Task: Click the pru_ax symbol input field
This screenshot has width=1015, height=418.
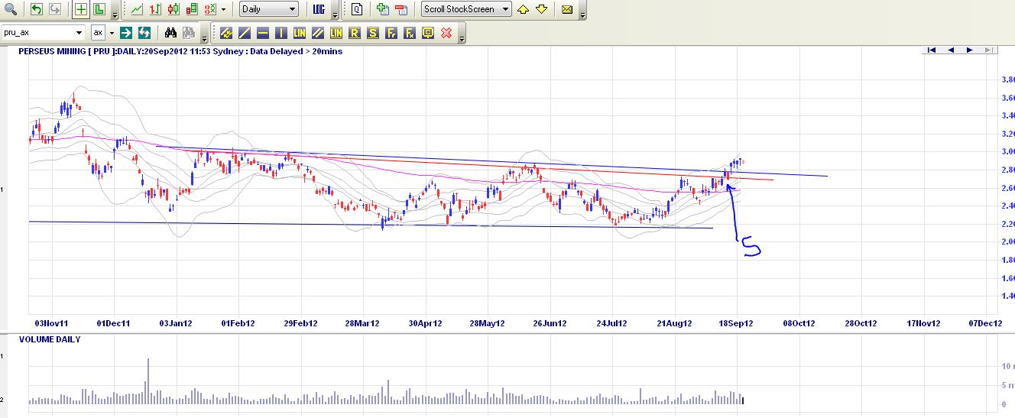Action: [37, 33]
